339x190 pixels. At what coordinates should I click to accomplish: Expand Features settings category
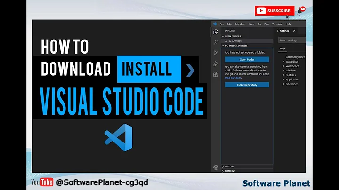pyautogui.click(x=291, y=75)
